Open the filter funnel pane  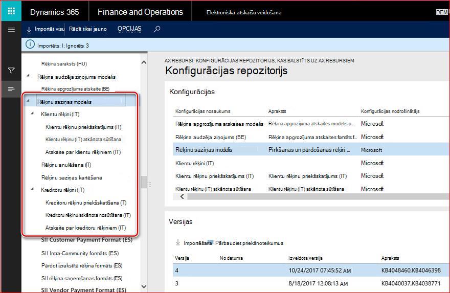(x=11, y=70)
